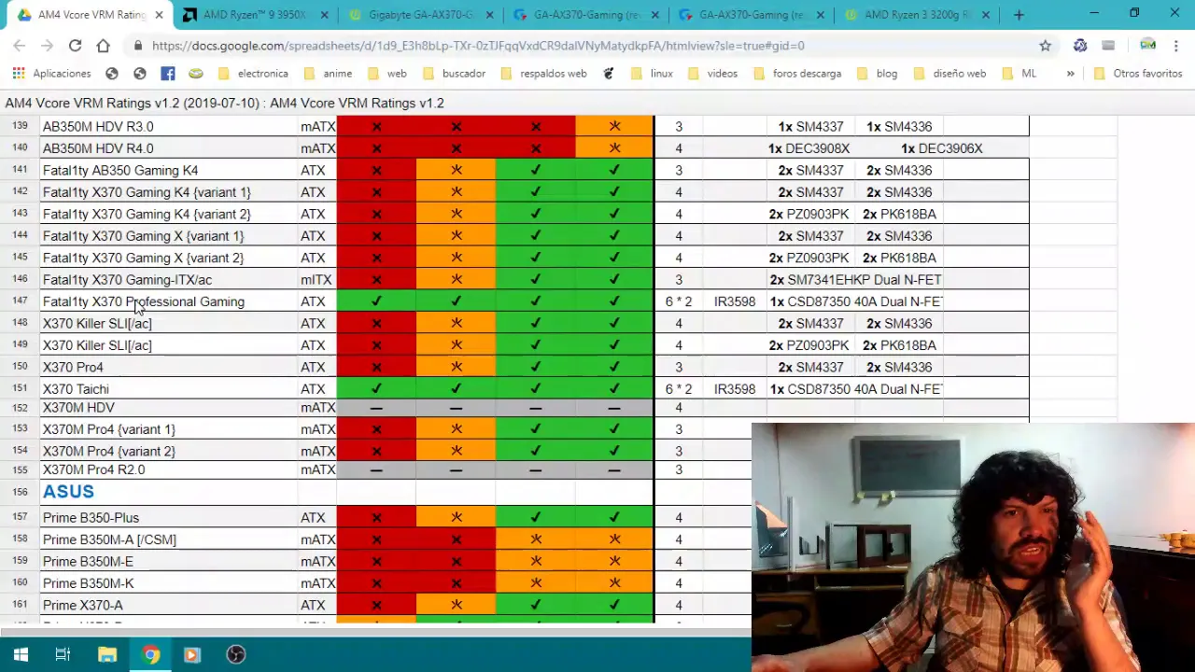Open the videos bookmarks folder

click(x=712, y=73)
